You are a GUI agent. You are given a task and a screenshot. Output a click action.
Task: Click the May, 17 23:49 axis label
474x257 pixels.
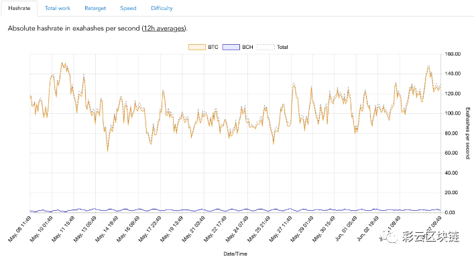150,230
